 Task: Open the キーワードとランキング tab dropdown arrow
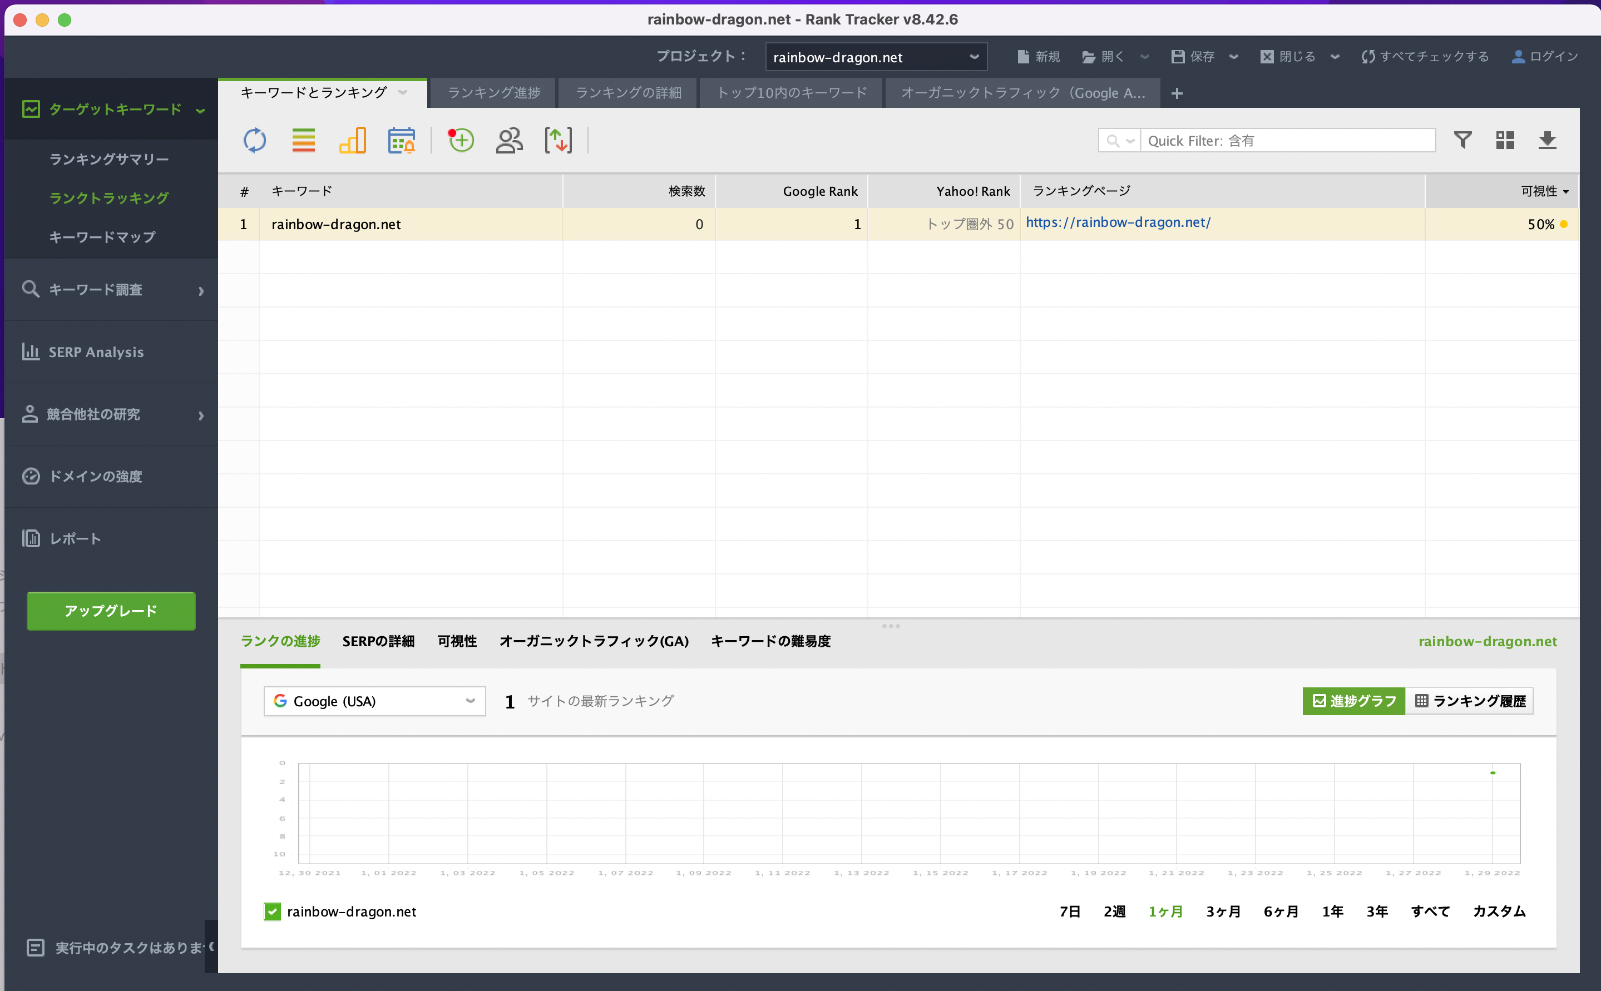403,92
